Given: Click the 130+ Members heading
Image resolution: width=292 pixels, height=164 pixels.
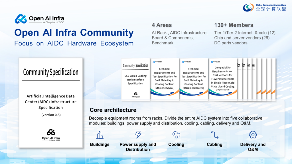Looking at the screenshot, I should (234, 25).
